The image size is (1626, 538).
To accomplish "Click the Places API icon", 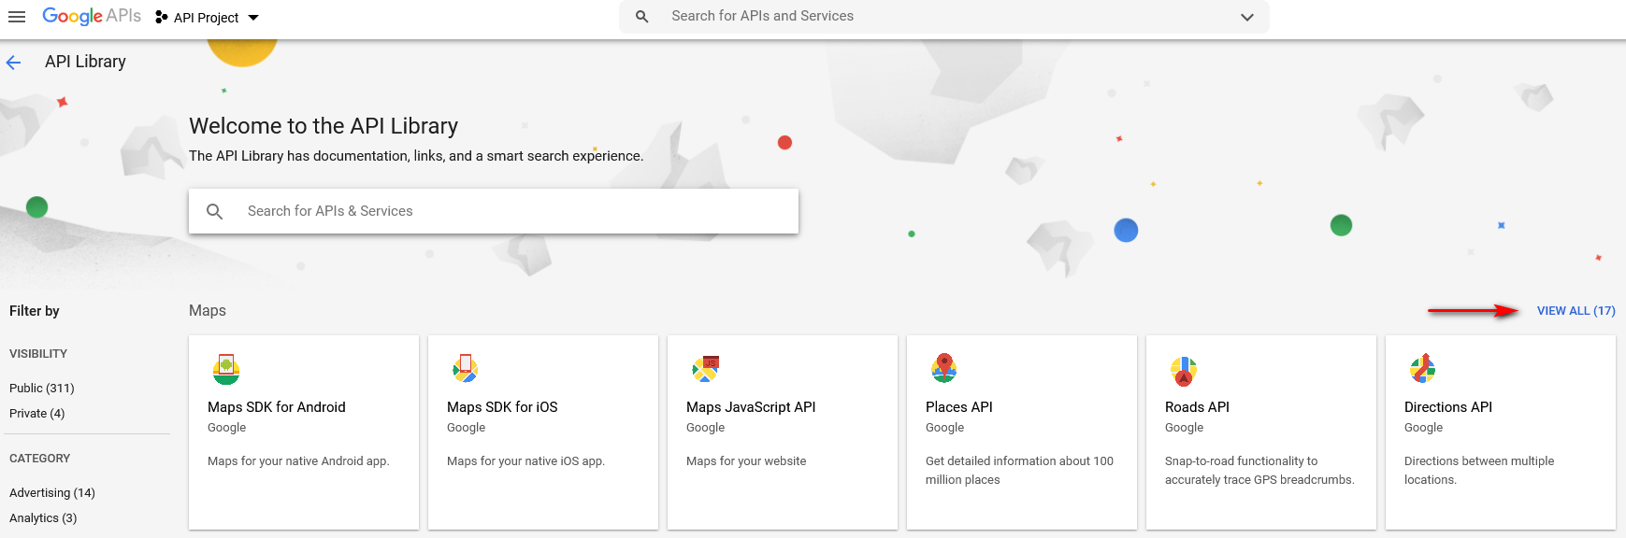I will [x=944, y=368].
